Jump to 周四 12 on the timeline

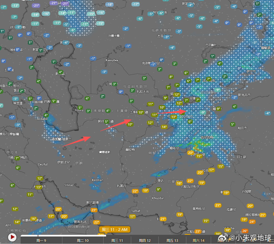click(145, 240)
